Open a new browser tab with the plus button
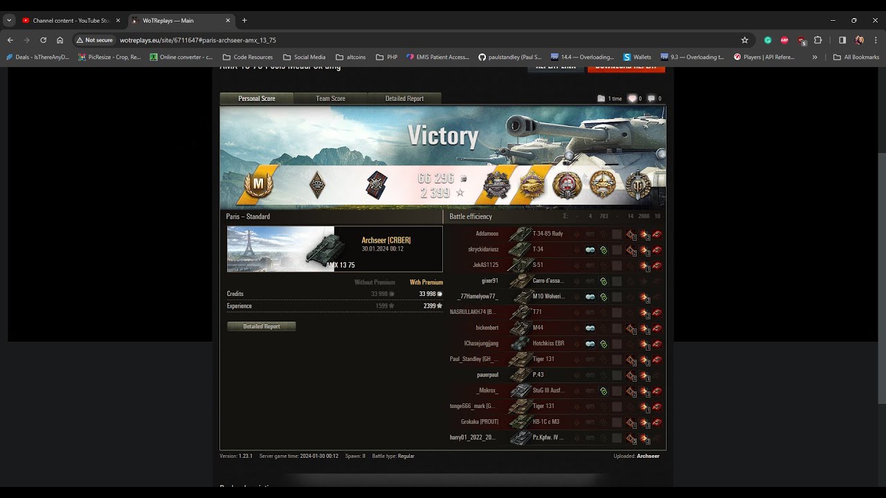Viewport: 886px width, 498px height. click(x=244, y=21)
